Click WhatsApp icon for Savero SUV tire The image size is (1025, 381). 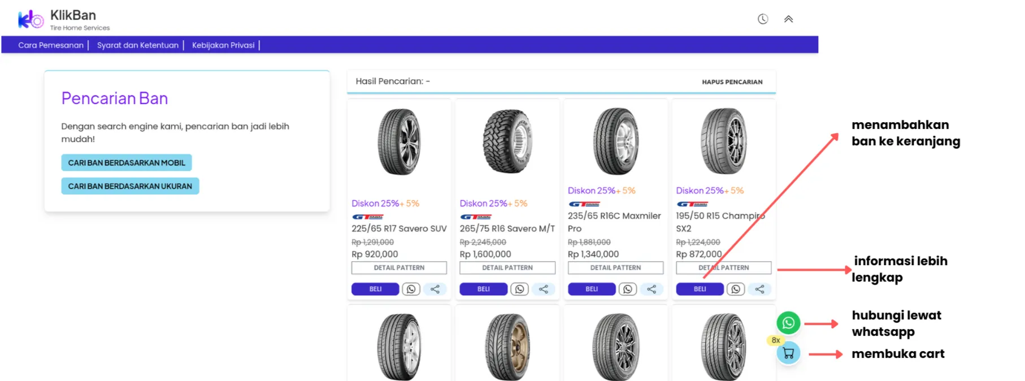point(411,289)
